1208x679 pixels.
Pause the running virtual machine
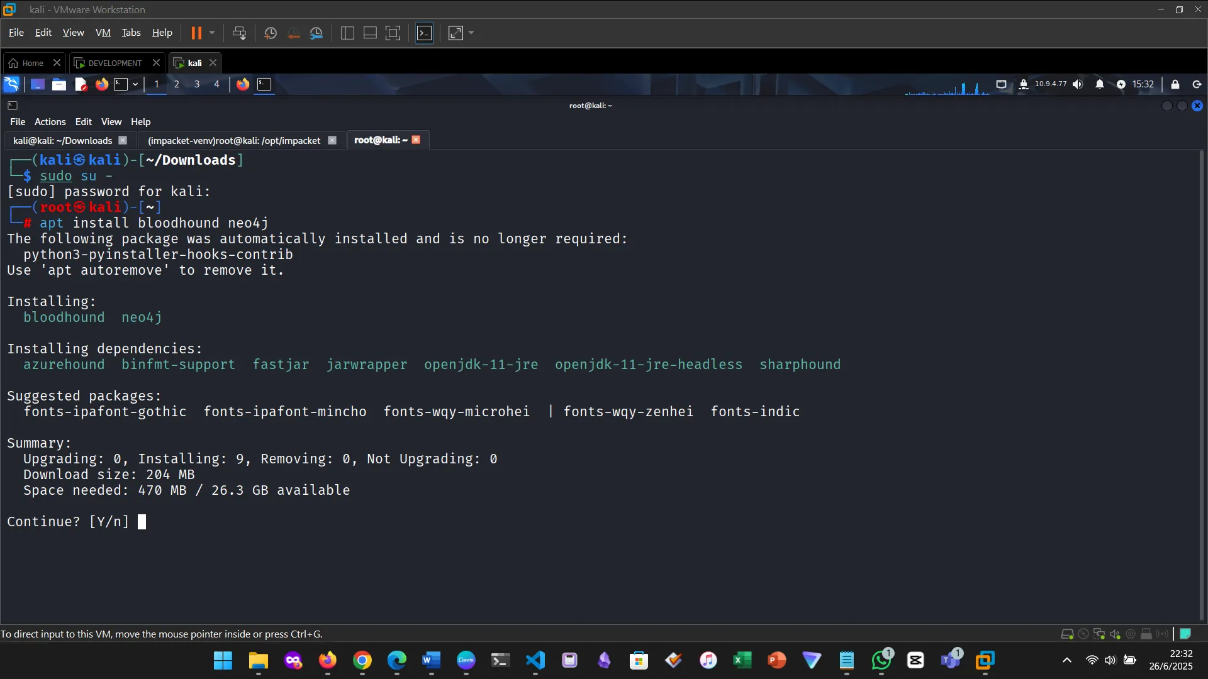click(198, 33)
